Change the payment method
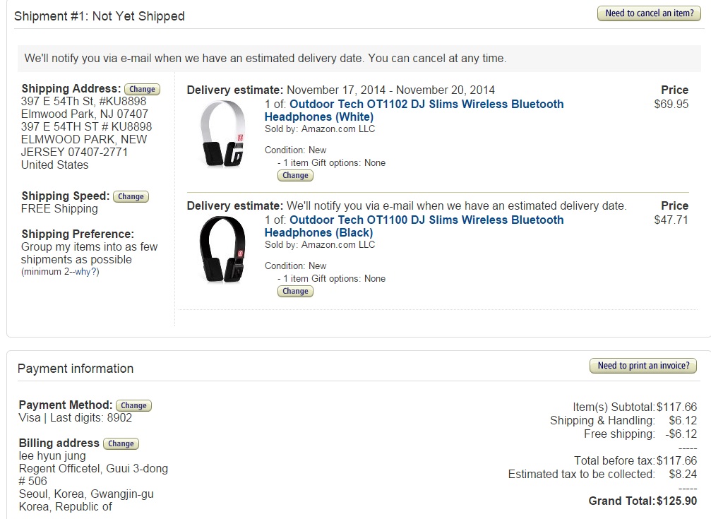This screenshot has width=711, height=519. (x=133, y=405)
